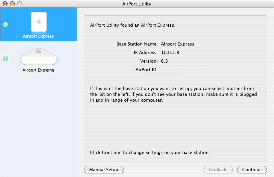Viewport: 274px width, 177px height.
Task: Click the Airport Extreme label in sidebar
Action: 38,70
